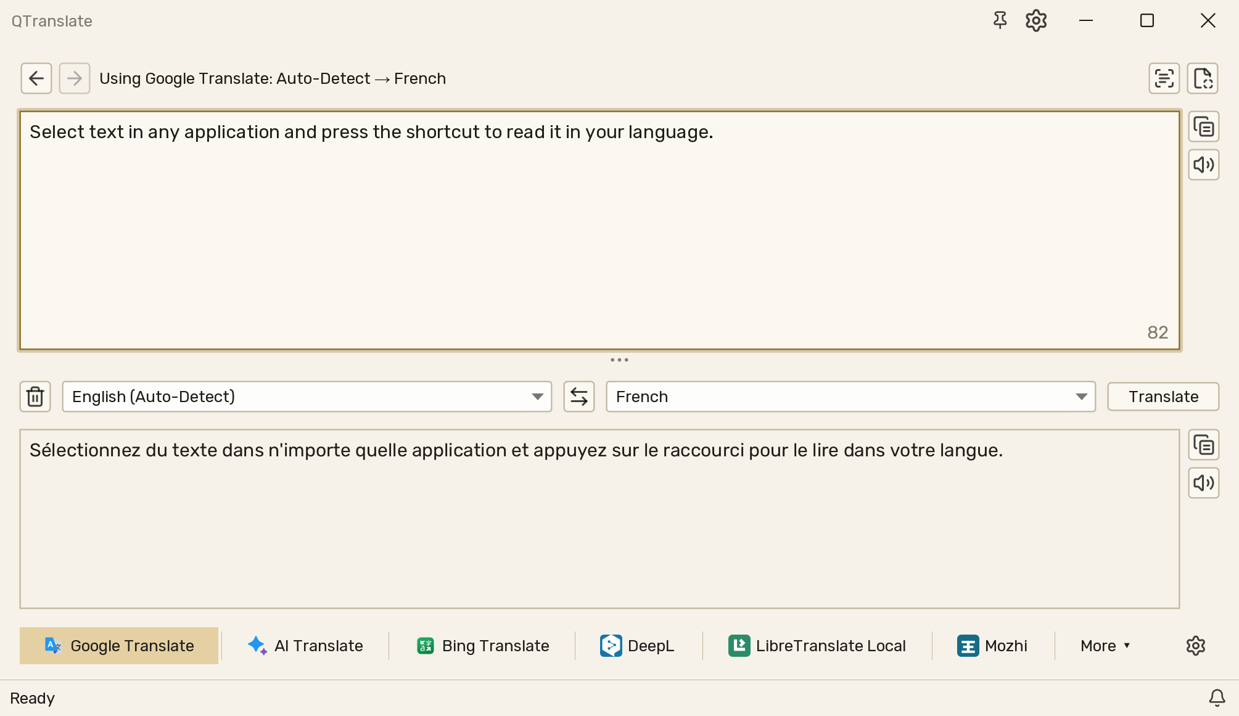Screen dimensions: 1239x716
Task: Open notifications bell in status bar
Action: 1217,698
